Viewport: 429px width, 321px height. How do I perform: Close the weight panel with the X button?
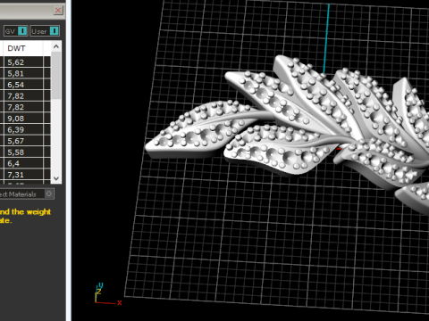click(x=58, y=11)
